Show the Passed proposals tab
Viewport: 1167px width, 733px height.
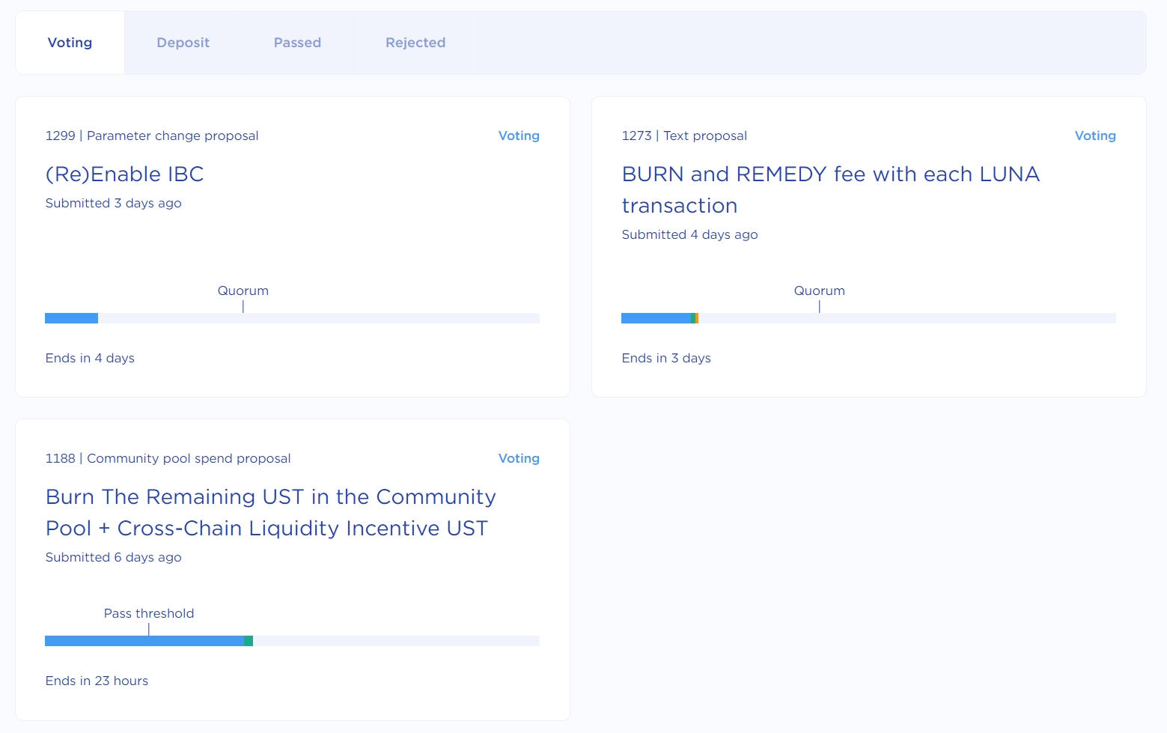point(297,43)
